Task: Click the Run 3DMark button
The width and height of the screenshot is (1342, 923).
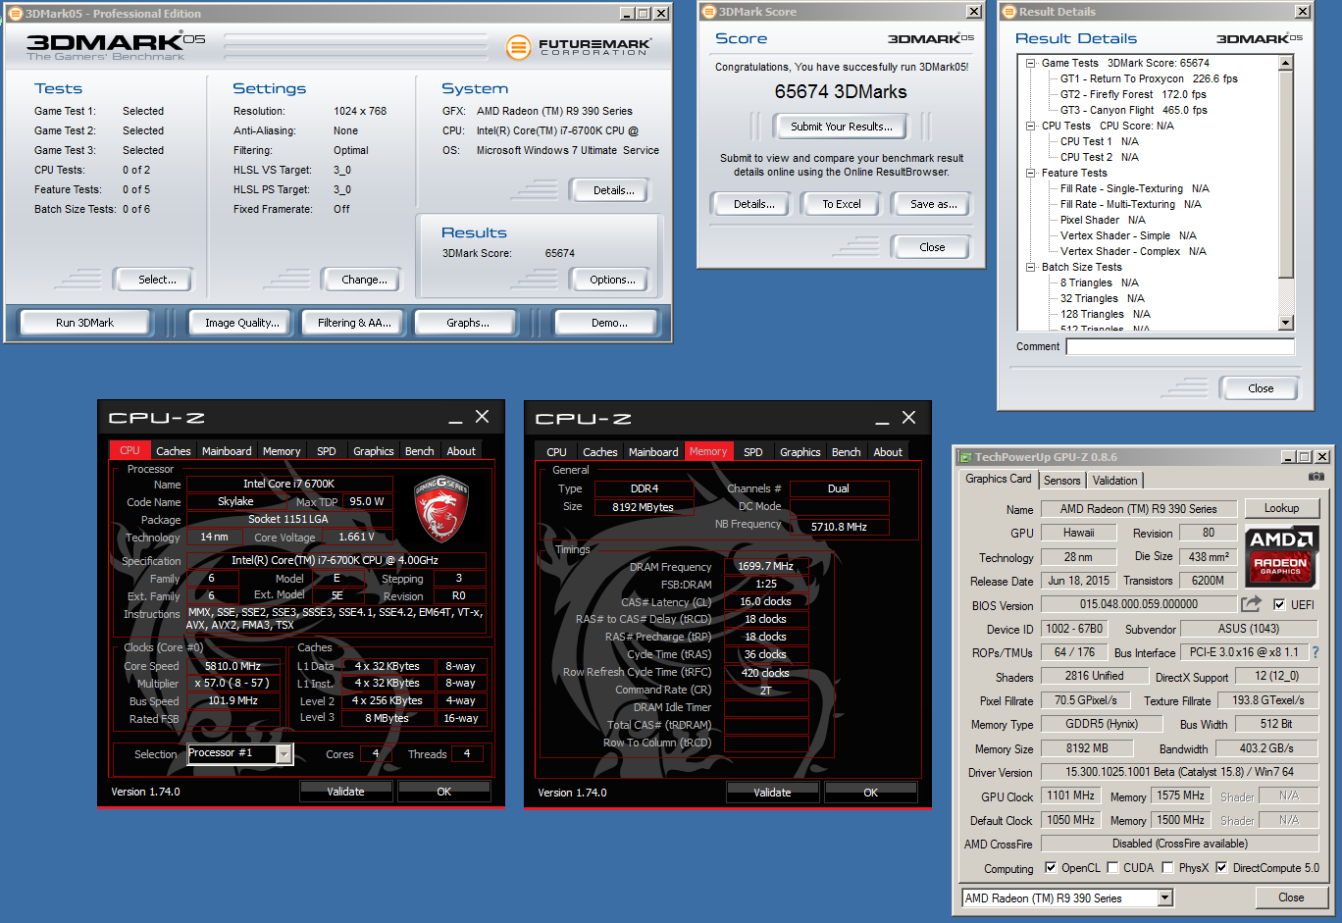Action: 85,323
